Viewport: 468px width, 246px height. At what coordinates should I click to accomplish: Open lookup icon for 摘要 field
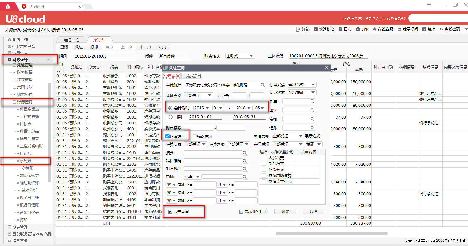(x=245, y=153)
